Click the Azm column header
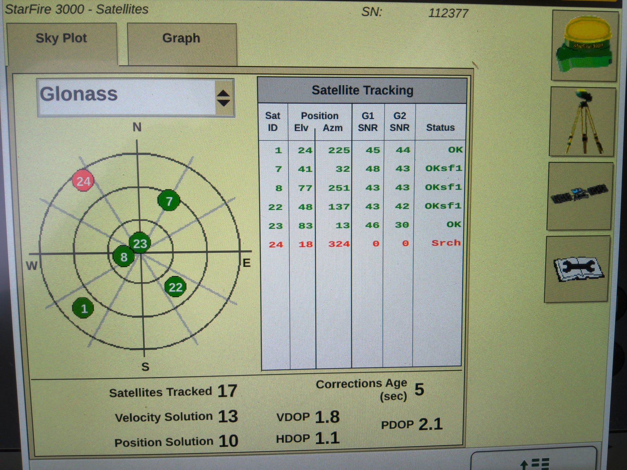 pyautogui.click(x=333, y=128)
